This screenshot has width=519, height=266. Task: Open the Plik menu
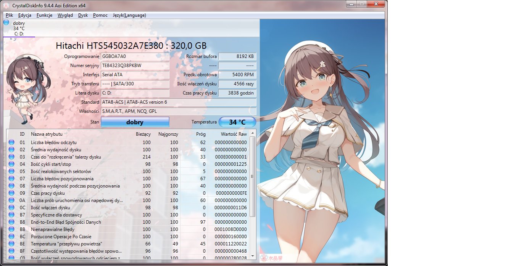pos(10,15)
